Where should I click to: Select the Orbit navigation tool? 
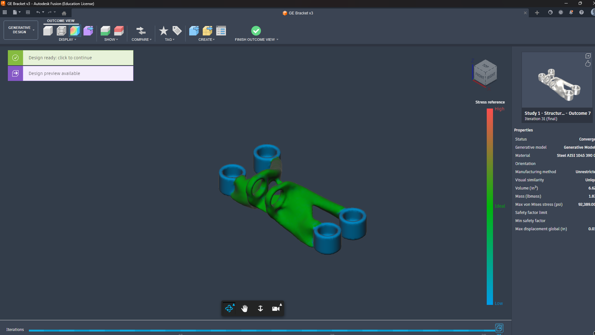pyautogui.click(x=229, y=309)
